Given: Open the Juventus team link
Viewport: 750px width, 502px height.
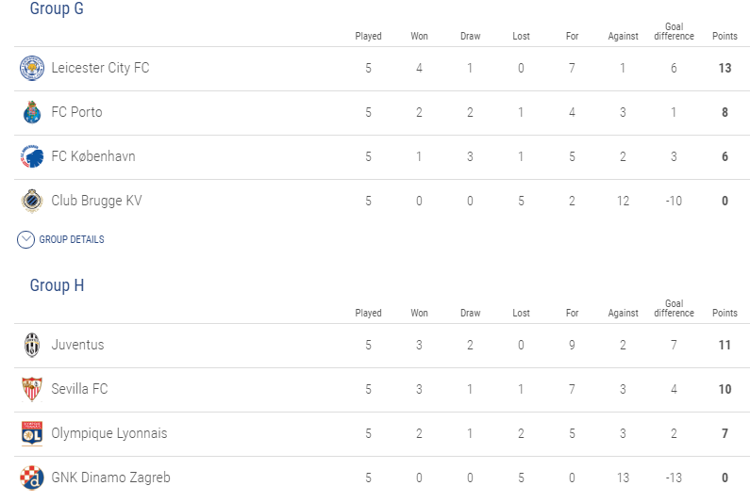Looking at the screenshot, I should click(x=77, y=345).
